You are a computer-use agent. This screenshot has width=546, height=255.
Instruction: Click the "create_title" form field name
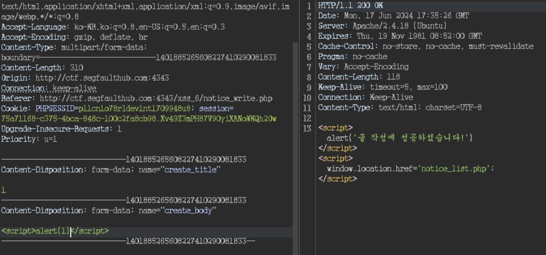(x=190, y=170)
